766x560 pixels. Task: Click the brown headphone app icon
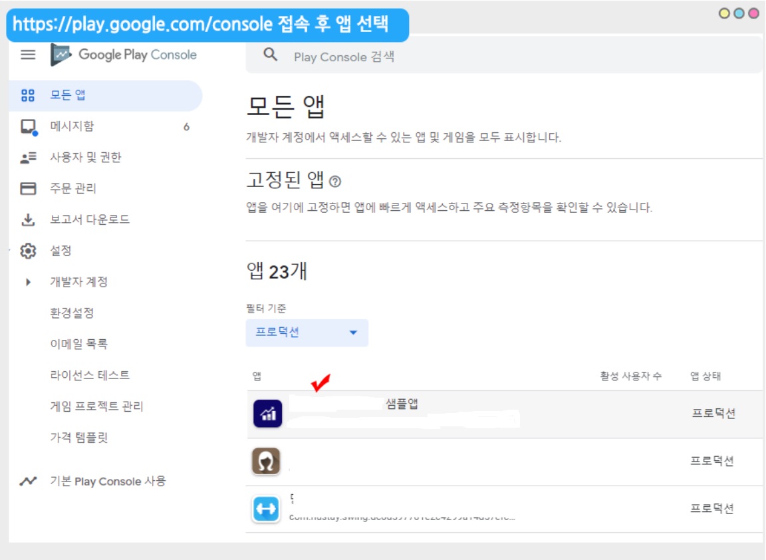(266, 462)
